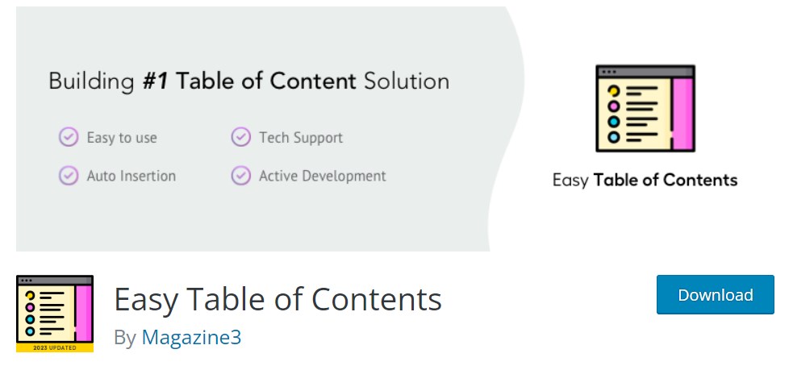Open the Magazine3 author link
Screen dimensions: 793x366
[191, 337]
